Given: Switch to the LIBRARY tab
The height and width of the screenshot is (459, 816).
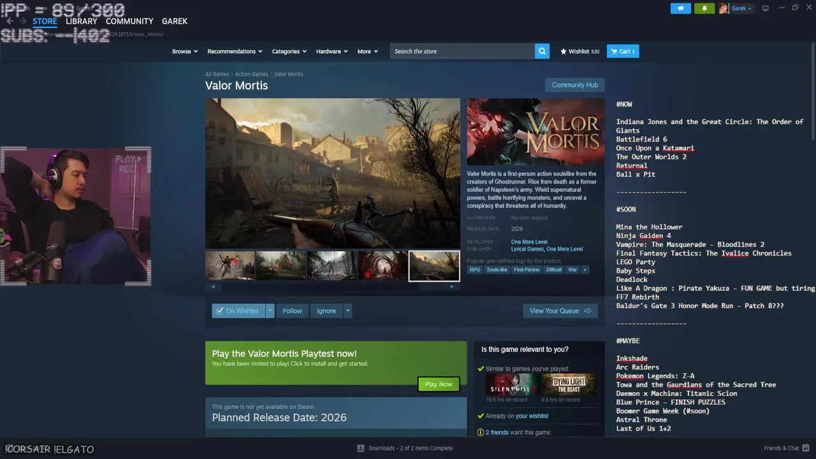Looking at the screenshot, I should pyautogui.click(x=82, y=21).
